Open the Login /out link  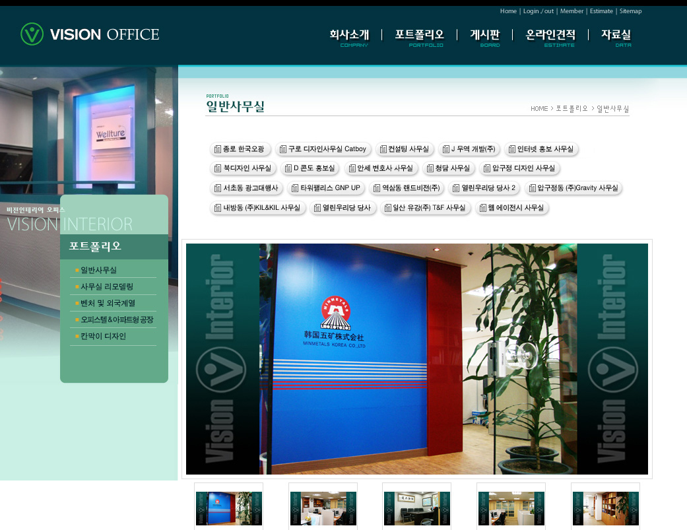tap(539, 11)
